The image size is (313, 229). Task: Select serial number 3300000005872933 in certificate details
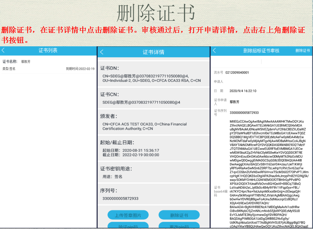120,199
